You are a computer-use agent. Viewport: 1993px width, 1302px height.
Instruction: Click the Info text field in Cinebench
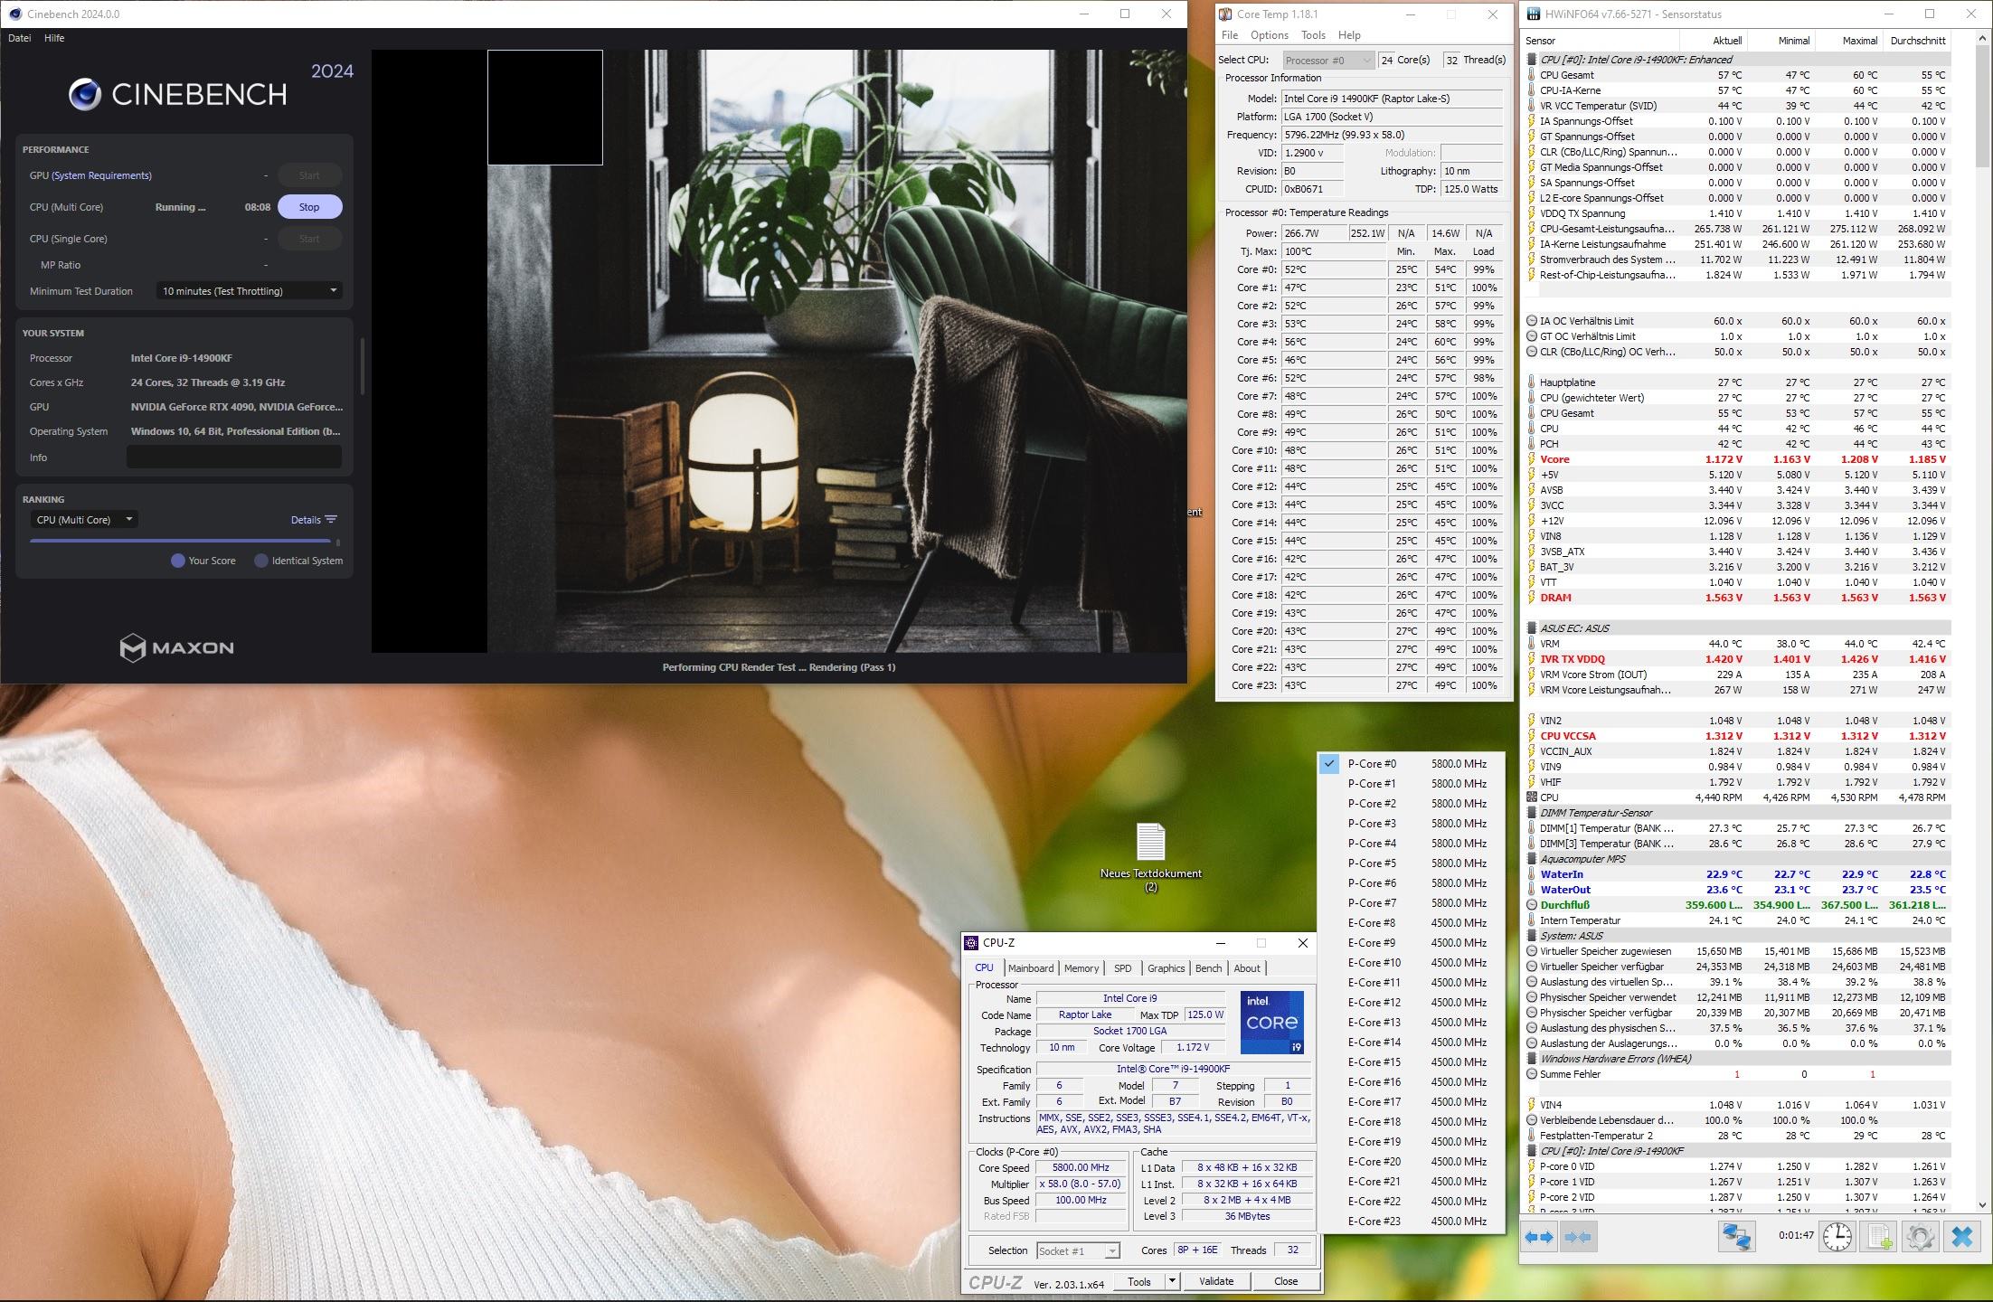(234, 458)
